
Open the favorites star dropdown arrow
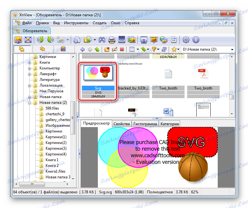point(179,49)
